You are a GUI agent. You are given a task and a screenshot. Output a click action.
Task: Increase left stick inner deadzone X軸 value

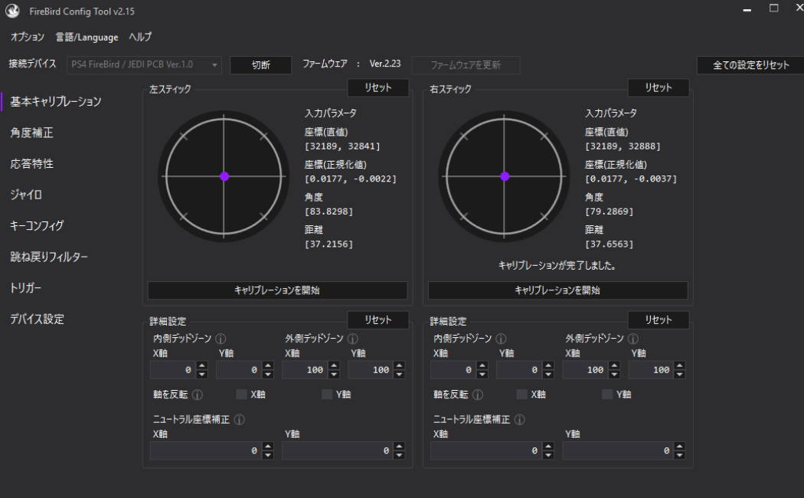(202, 365)
